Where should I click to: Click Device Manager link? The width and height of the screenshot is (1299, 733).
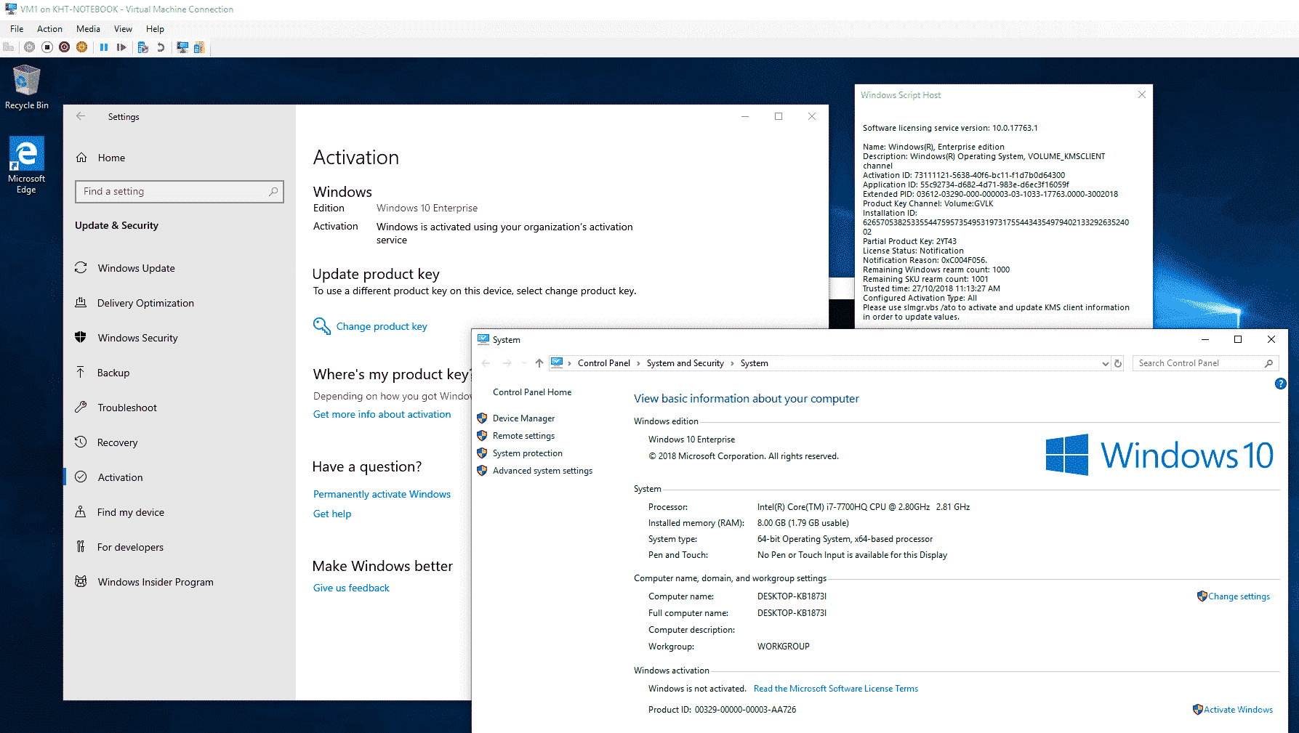coord(523,418)
